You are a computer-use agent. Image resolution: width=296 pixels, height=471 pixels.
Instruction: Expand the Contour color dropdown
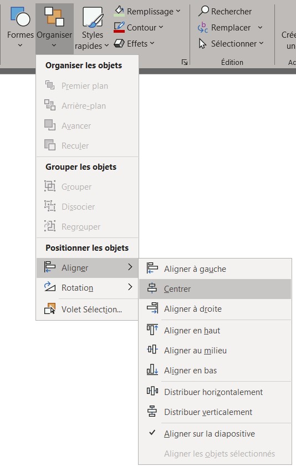(161, 27)
